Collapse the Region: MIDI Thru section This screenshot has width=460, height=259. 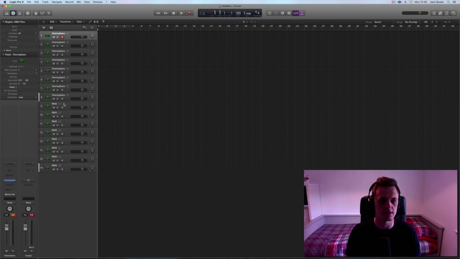[x=3, y=22]
